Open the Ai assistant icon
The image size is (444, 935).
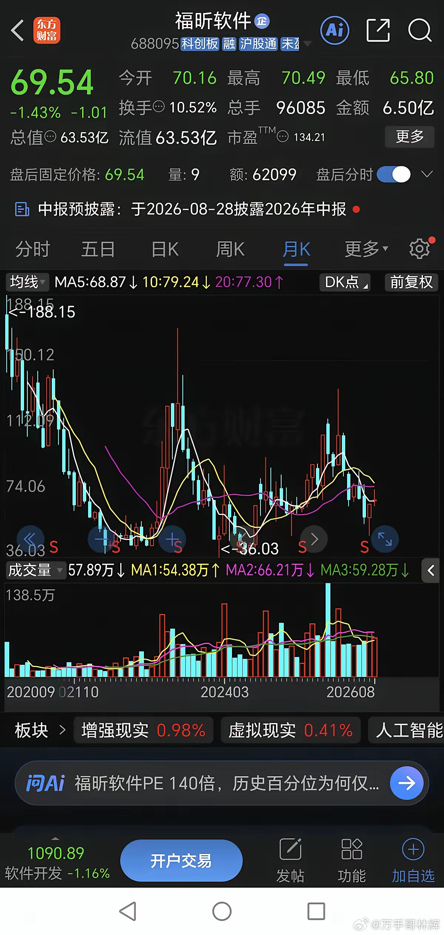tap(335, 30)
